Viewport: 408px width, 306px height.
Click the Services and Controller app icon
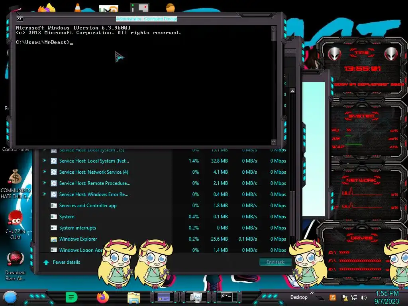point(54,206)
